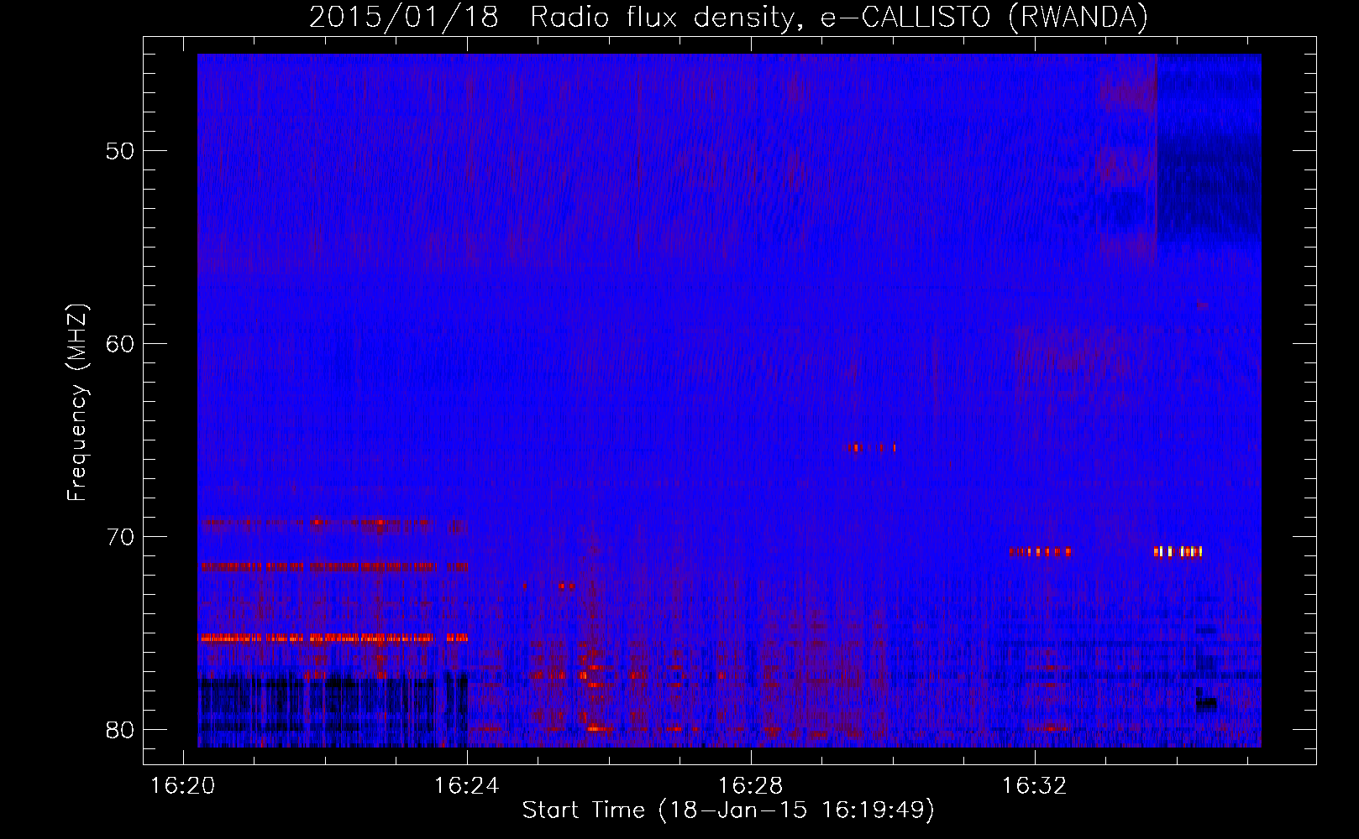This screenshot has width=1359, height=839.
Task: Click the red emission streak near 75 MHz
Action: 333,638
